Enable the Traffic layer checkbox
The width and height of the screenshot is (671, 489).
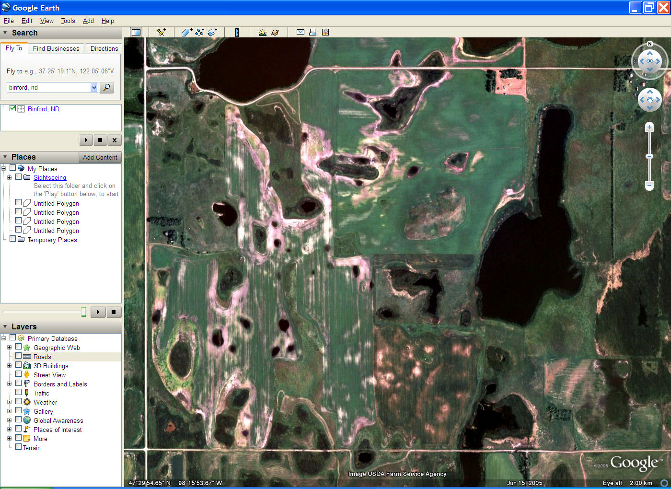pyautogui.click(x=18, y=392)
